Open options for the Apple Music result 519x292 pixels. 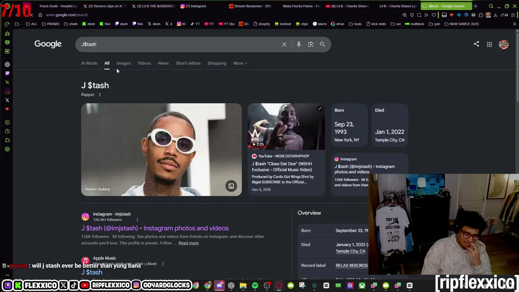pyautogui.click(x=163, y=264)
